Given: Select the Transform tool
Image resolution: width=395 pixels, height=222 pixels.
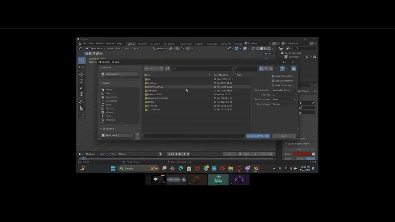Looking at the screenshot, I should pyautogui.click(x=81, y=94).
